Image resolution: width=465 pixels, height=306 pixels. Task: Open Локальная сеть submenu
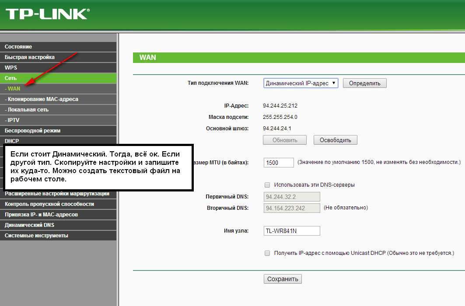[58, 110]
